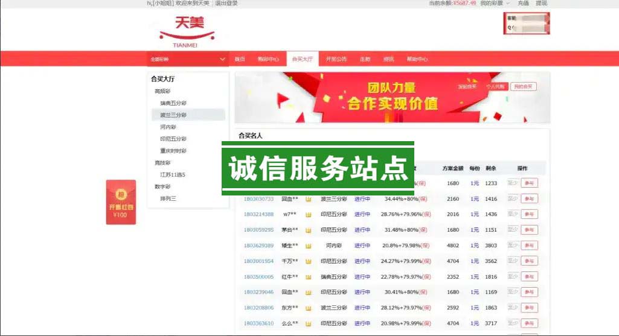Click the crown icon in 千万** row
The image size is (619, 336).
[308, 261]
